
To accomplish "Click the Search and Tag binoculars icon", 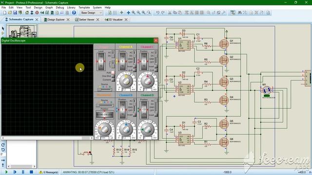I will [239, 13].
